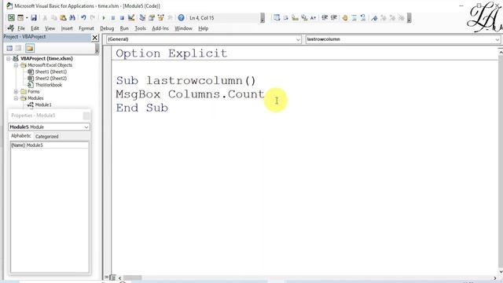Open the Project Explorer icon
Image resolution: width=503 pixels, height=283 pixels.
pos(142,17)
